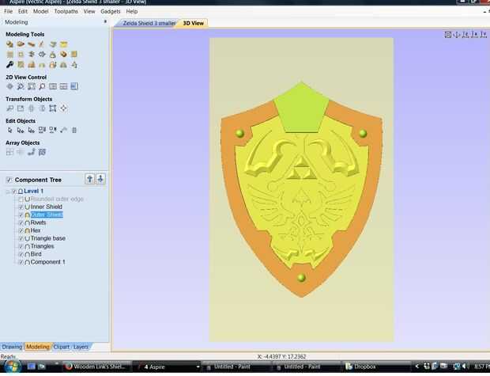Activate Node Editing mode in Edit Objects
The height and width of the screenshot is (376, 490).
pyautogui.click(x=21, y=131)
